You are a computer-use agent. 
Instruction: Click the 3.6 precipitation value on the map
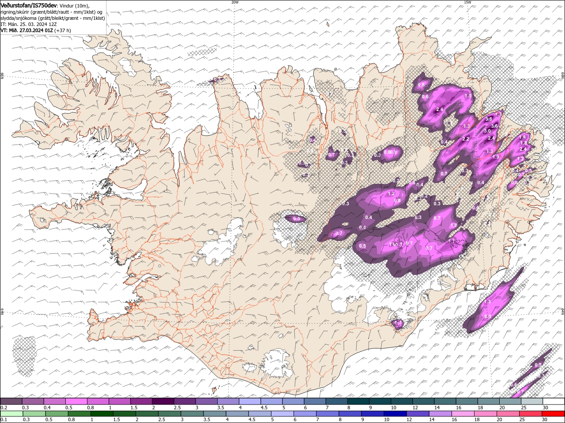[x=494, y=126]
